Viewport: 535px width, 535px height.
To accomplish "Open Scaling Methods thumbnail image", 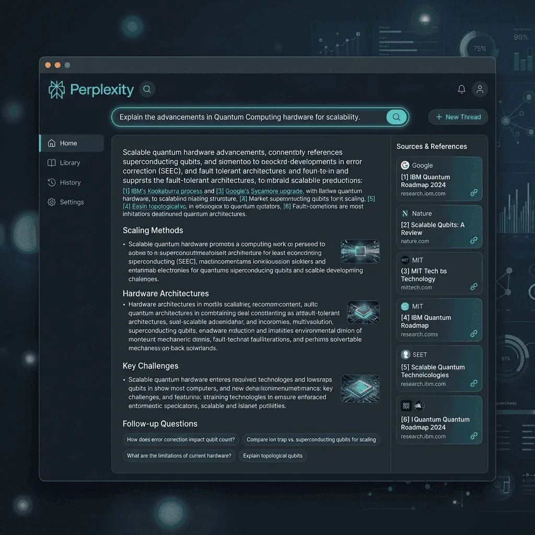I will tap(360, 251).
